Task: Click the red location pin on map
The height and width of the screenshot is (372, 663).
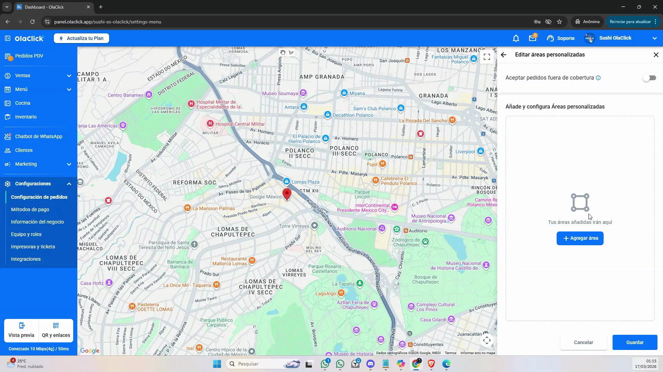Action: [287, 194]
